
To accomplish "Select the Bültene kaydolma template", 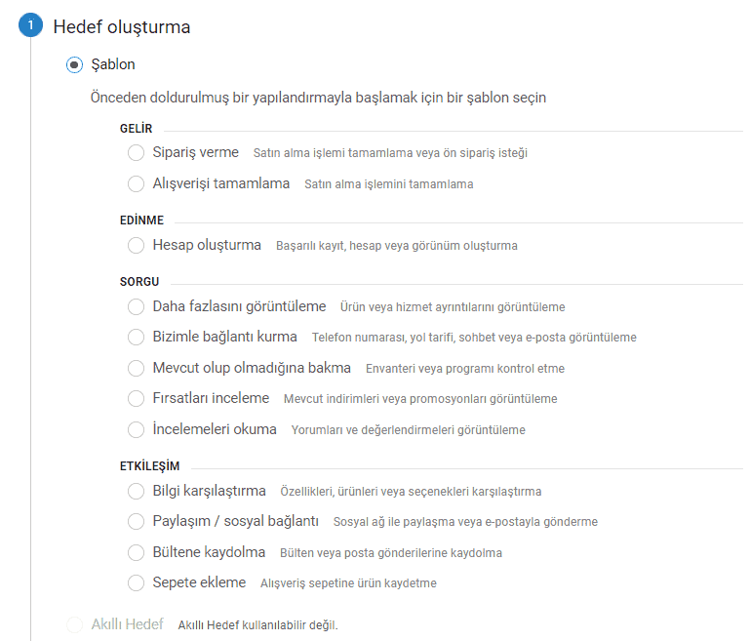I will click(137, 552).
